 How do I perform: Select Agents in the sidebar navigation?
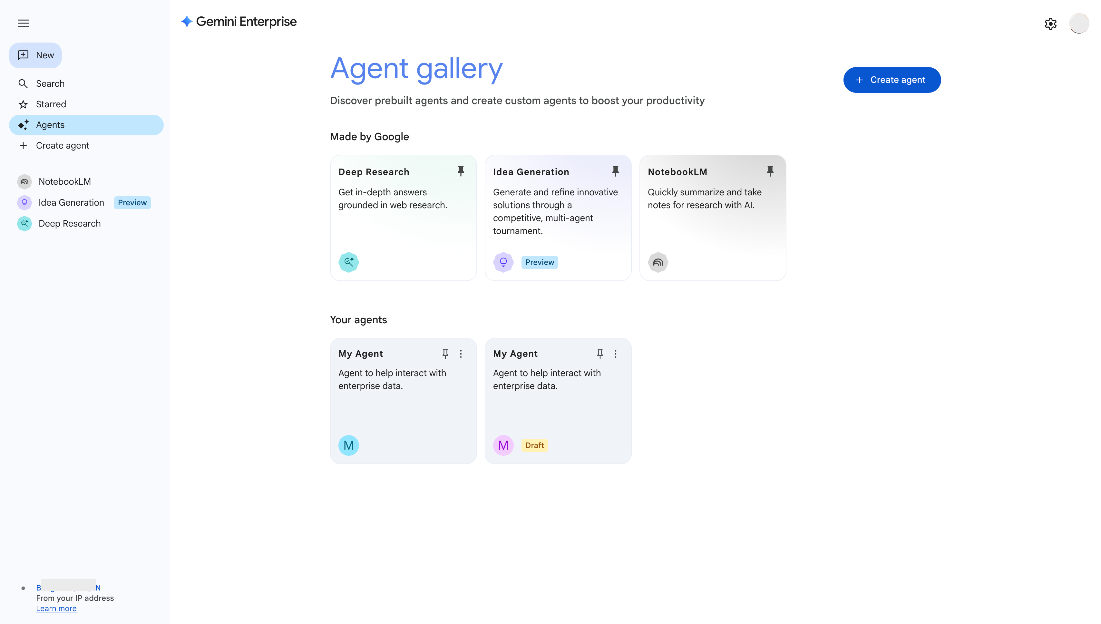[x=50, y=125]
